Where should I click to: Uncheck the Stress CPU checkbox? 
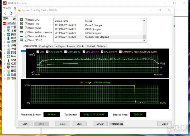[x=26, y=20]
